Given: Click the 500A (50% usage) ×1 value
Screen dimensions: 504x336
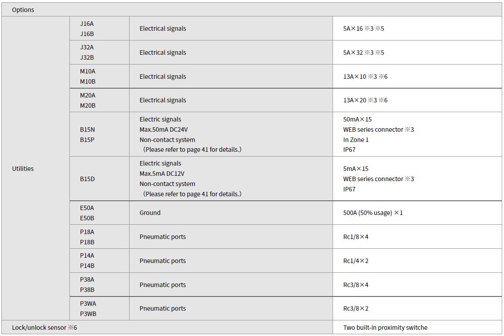Looking at the screenshot, I should coord(373,213).
